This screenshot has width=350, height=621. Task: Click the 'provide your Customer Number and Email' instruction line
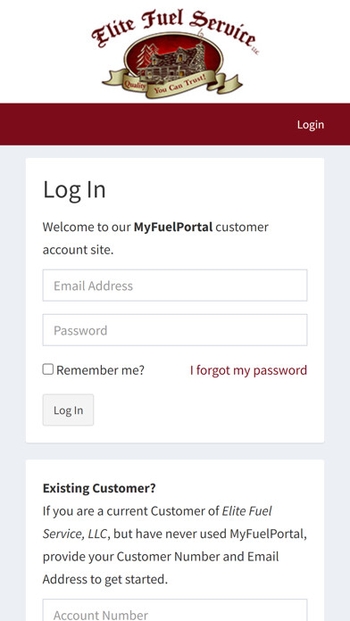click(161, 557)
